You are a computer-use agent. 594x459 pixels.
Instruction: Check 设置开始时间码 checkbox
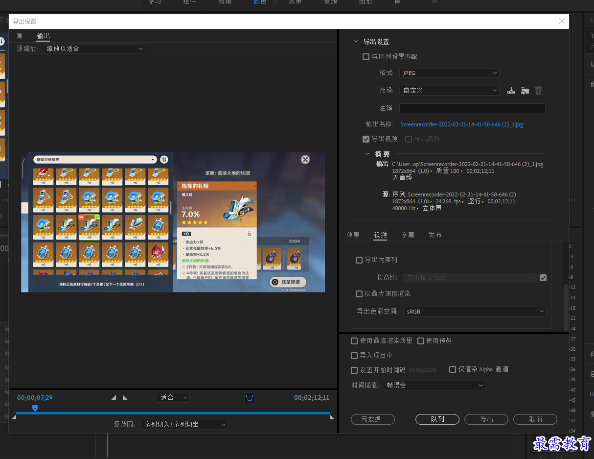354,370
